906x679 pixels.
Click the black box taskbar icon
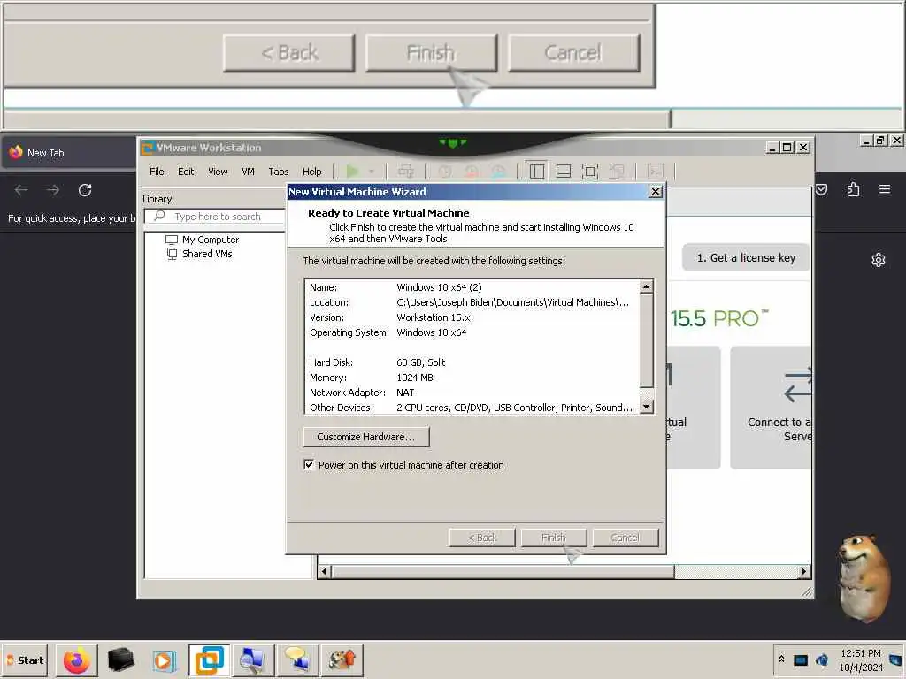pyautogui.click(x=120, y=660)
